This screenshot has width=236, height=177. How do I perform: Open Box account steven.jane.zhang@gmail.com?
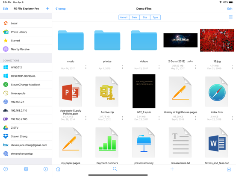26,145
